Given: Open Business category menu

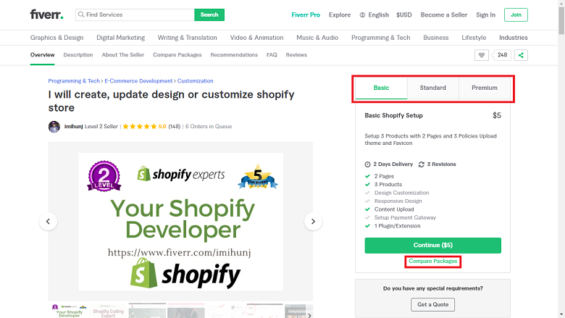Looking at the screenshot, I should [436, 38].
